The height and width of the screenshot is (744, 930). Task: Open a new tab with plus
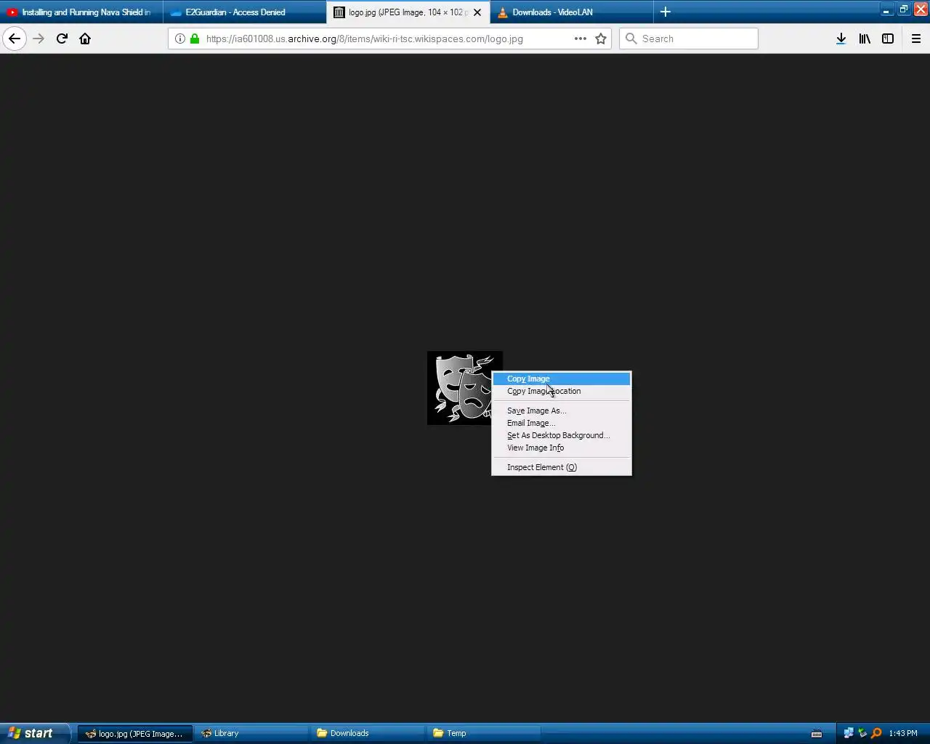[x=665, y=12]
